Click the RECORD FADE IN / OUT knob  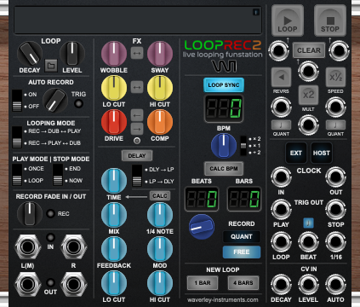[x=30, y=214]
